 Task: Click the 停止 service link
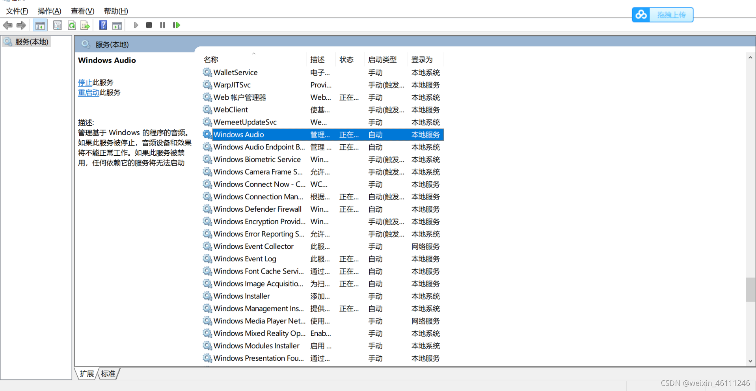pyautogui.click(x=85, y=82)
